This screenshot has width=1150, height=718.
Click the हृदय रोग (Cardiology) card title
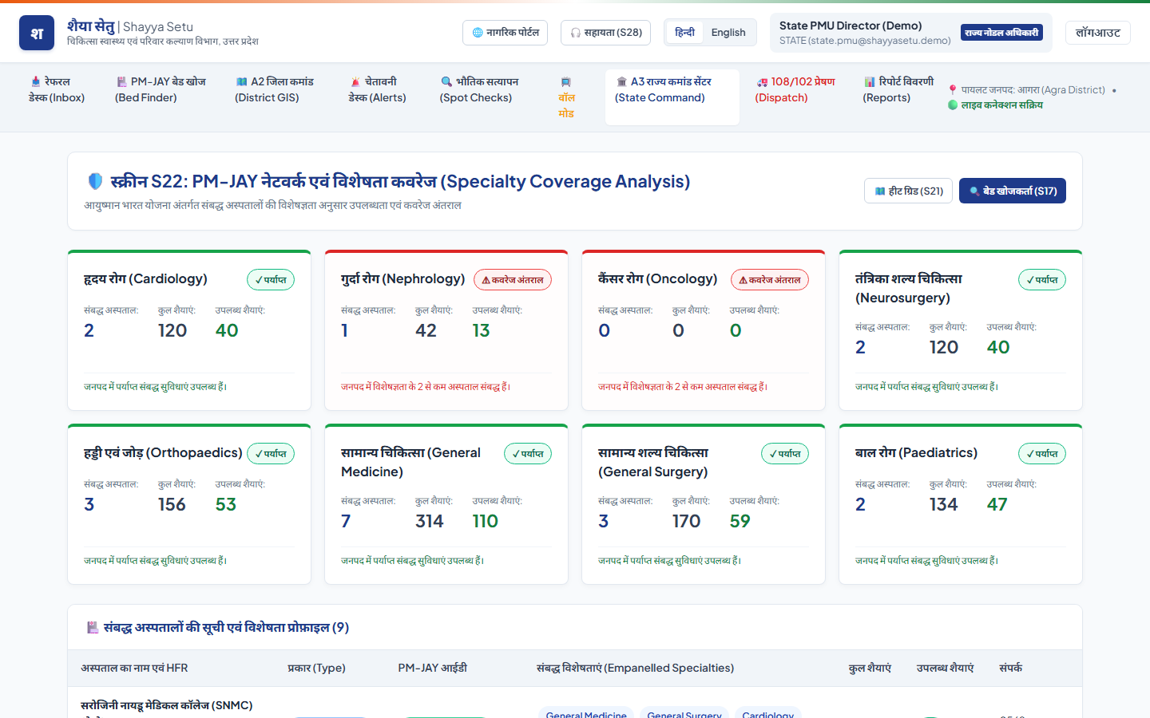(x=145, y=278)
